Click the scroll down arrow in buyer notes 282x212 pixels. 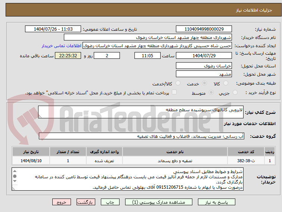click(x=15, y=181)
